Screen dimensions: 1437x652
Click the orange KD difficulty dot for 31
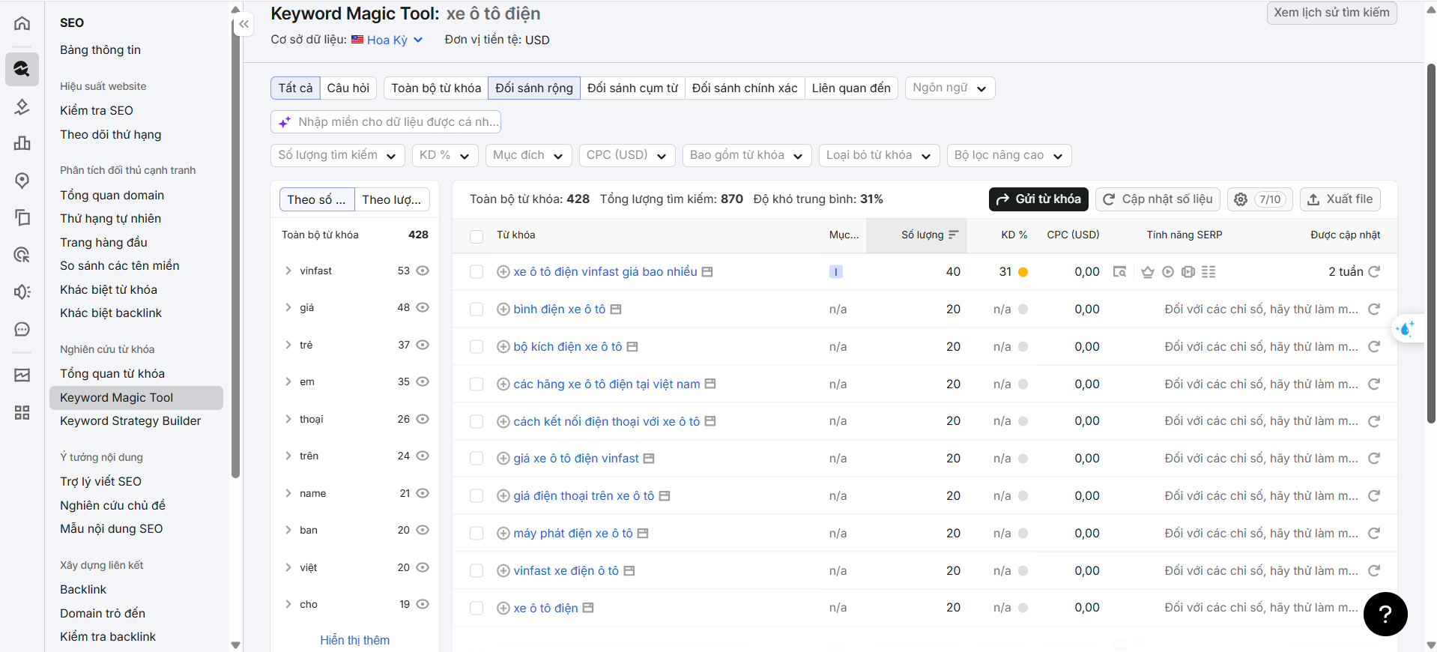coord(1023,272)
